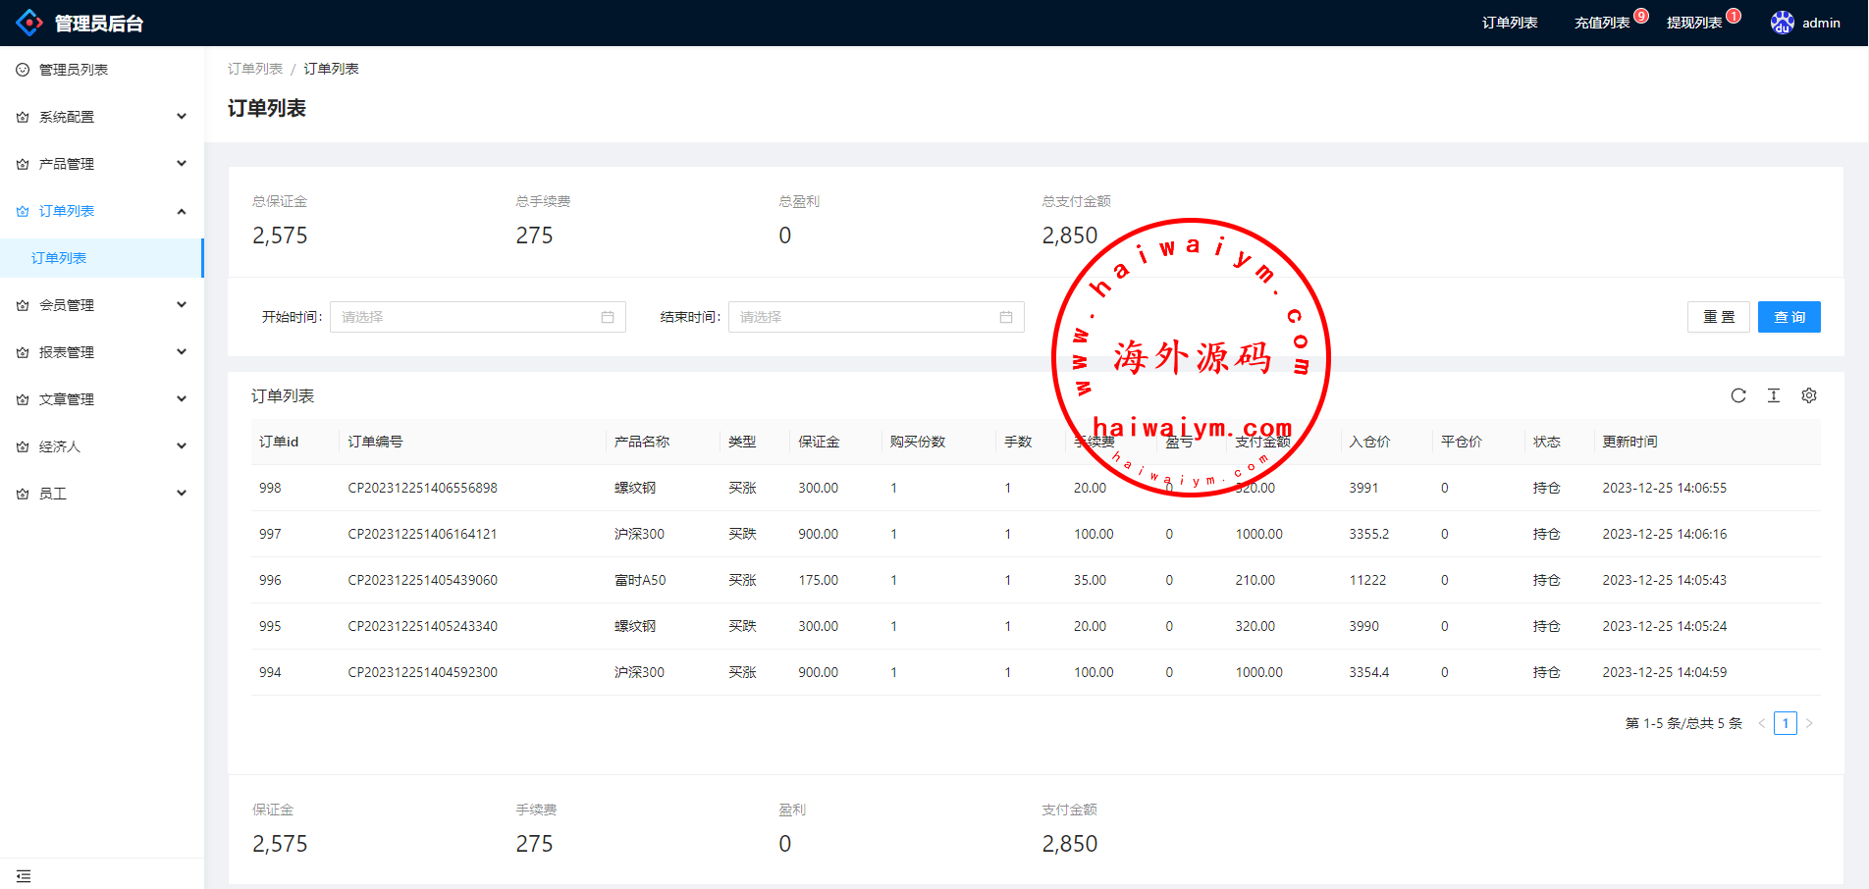Select page 1 in pagination
1869x889 pixels.
click(x=1785, y=723)
